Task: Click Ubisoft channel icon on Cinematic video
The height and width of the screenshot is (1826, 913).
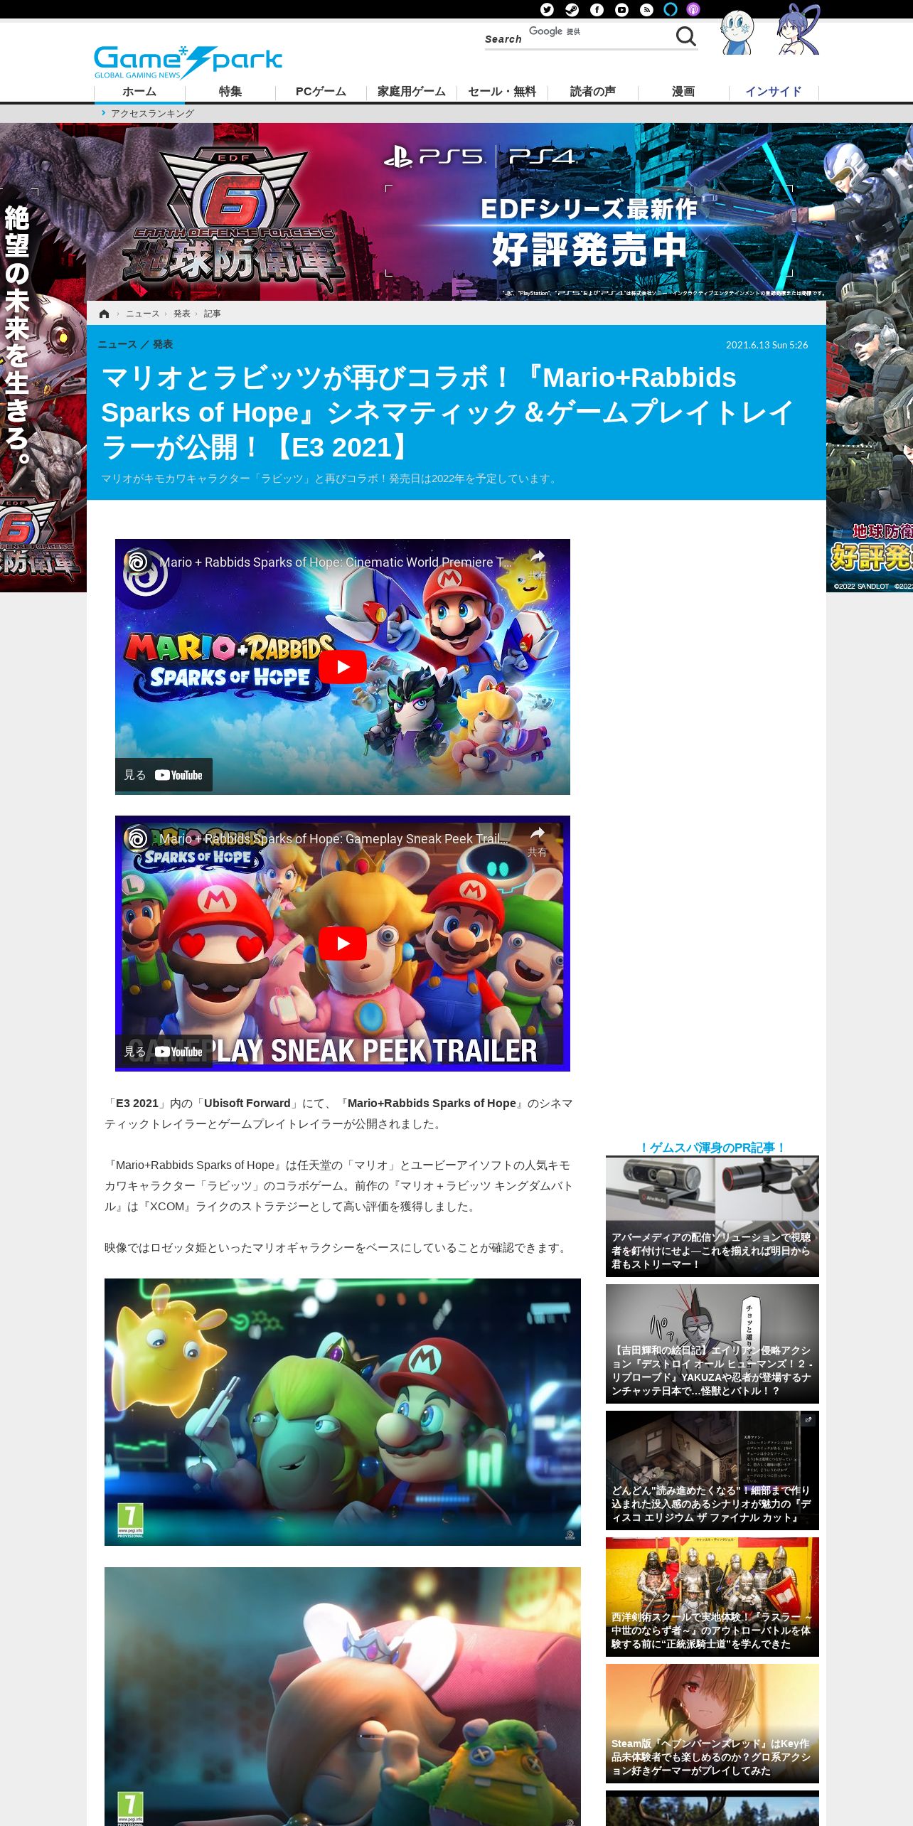Action: coord(137,562)
